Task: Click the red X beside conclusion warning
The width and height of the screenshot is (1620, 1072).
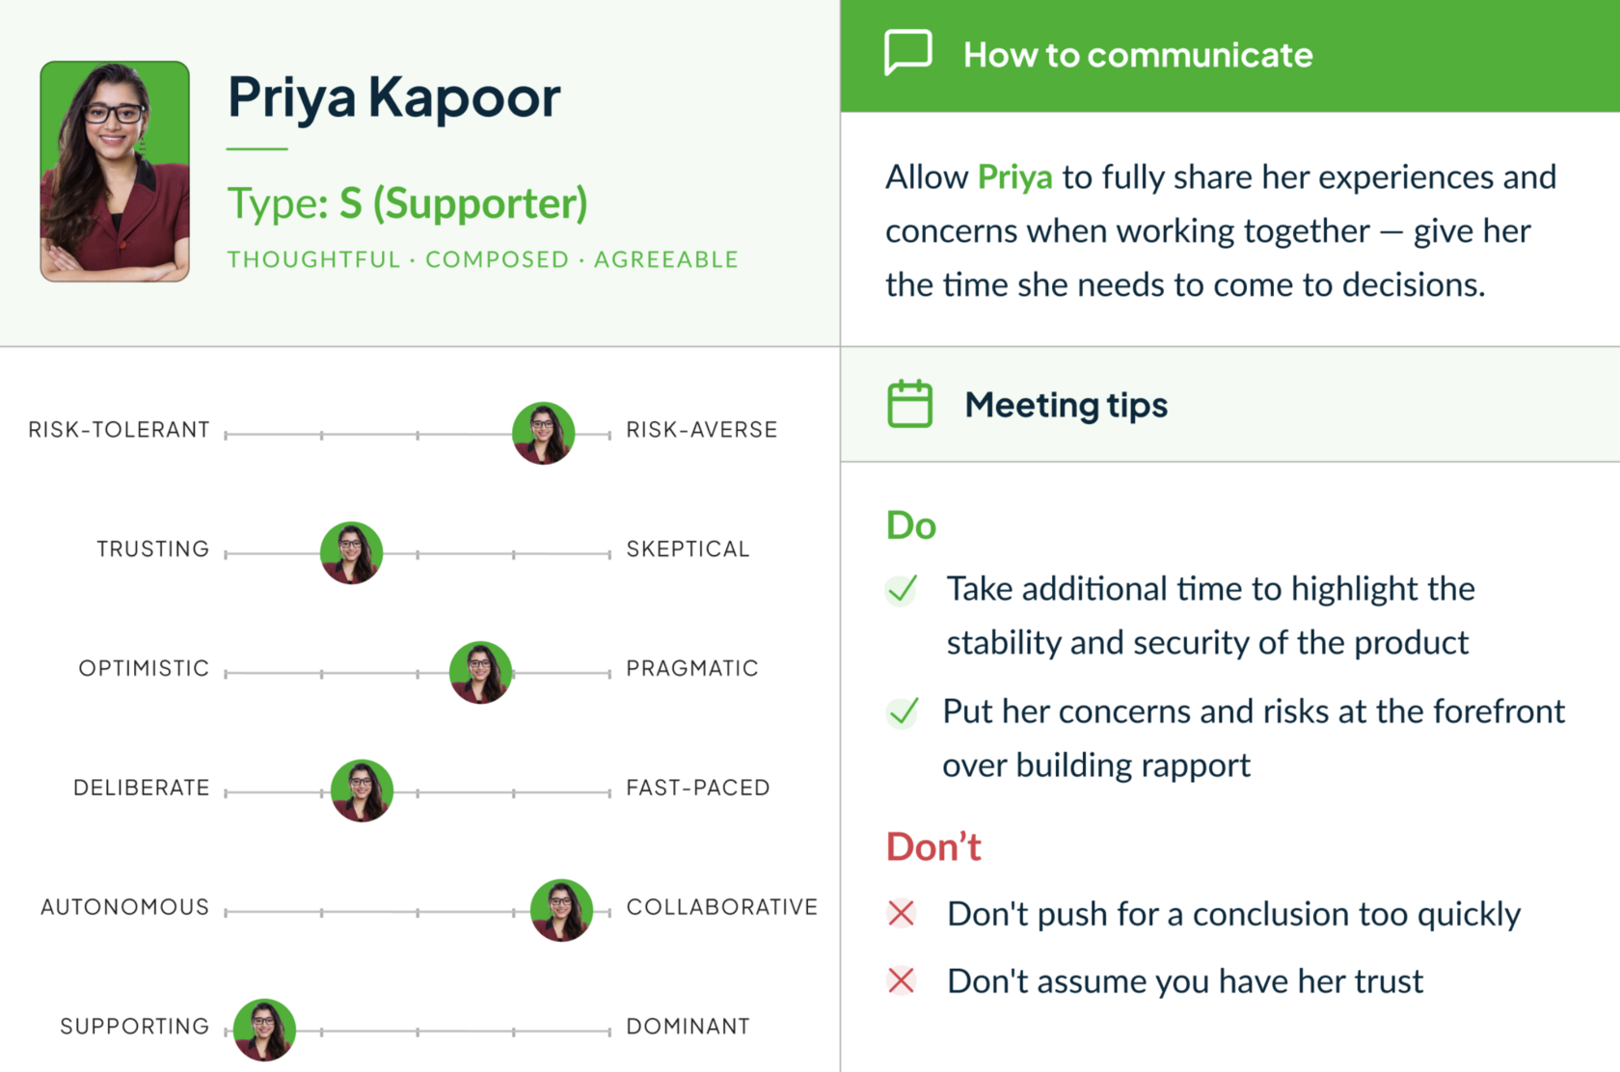Action: [x=902, y=913]
